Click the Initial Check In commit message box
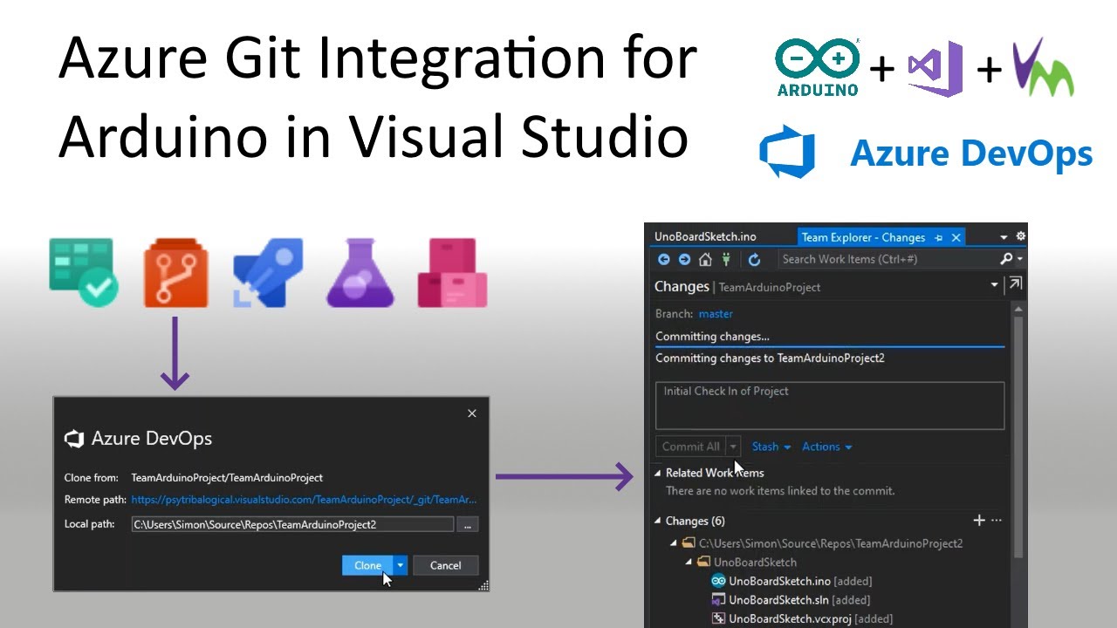Screen dimensions: 1117x628 829,406
